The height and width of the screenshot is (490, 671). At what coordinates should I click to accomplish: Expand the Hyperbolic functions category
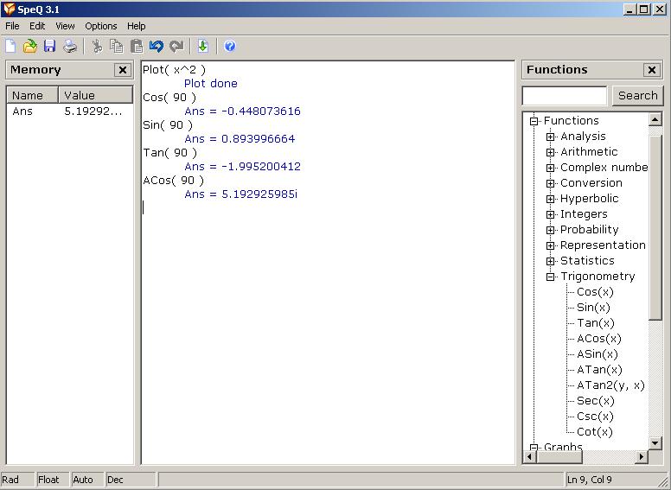click(x=550, y=199)
